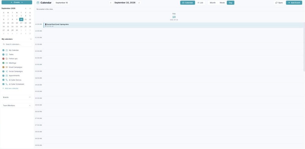This screenshot has height=149, width=305.
Task: Click the September 10 date button
Action: click(x=62, y=3)
